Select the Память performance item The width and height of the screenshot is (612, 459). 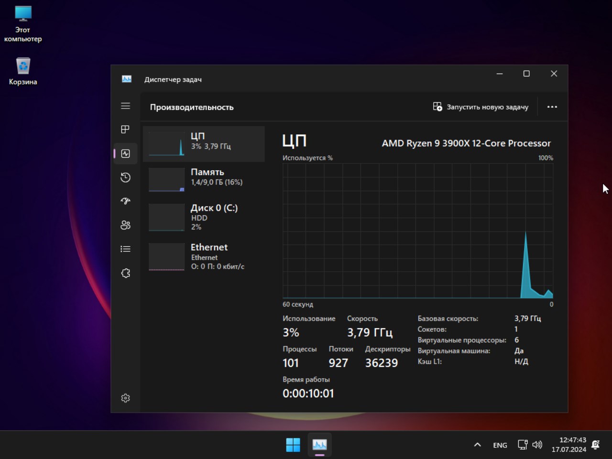(x=204, y=179)
